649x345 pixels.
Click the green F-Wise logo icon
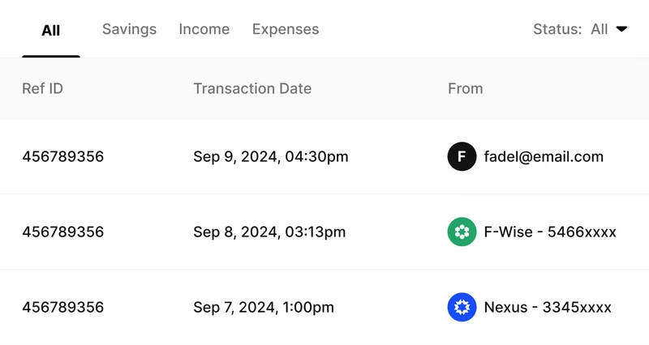[x=462, y=232]
